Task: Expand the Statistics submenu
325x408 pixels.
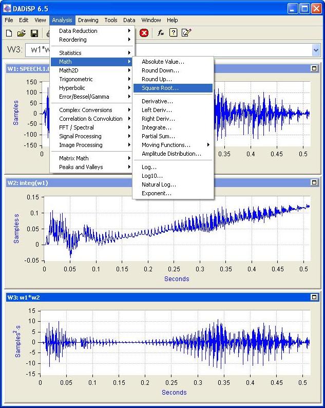Action: (92, 53)
